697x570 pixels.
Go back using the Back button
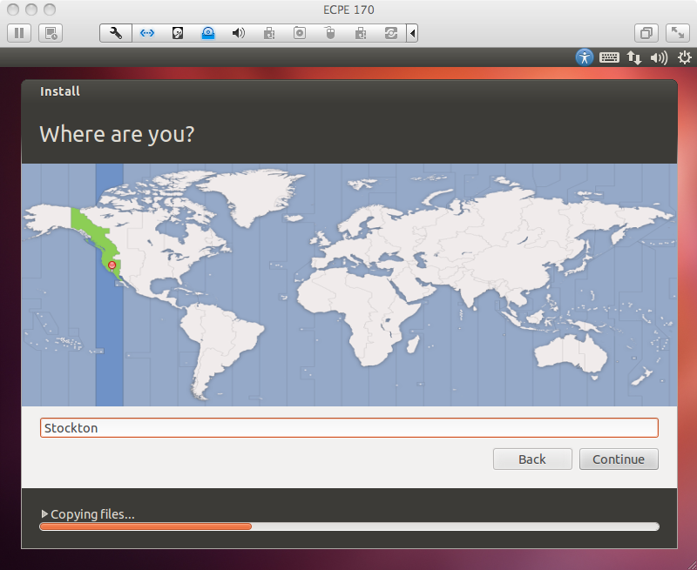click(x=532, y=459)
